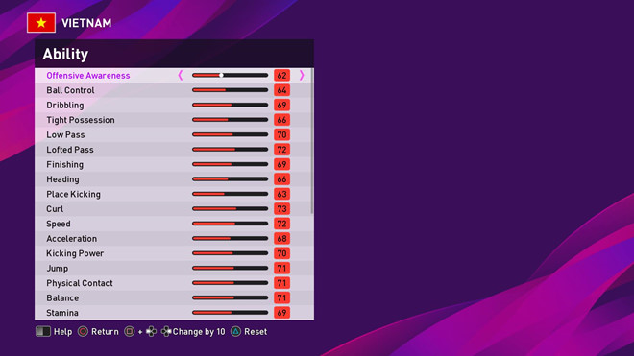Click the triangle Reset button icon
Screen dimensions: 634x356
point(235,332)
